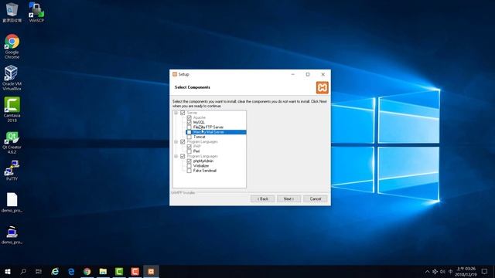
Task: Uncheck the phpMyAdmin checkbox
Action: (x=189, y=161)
